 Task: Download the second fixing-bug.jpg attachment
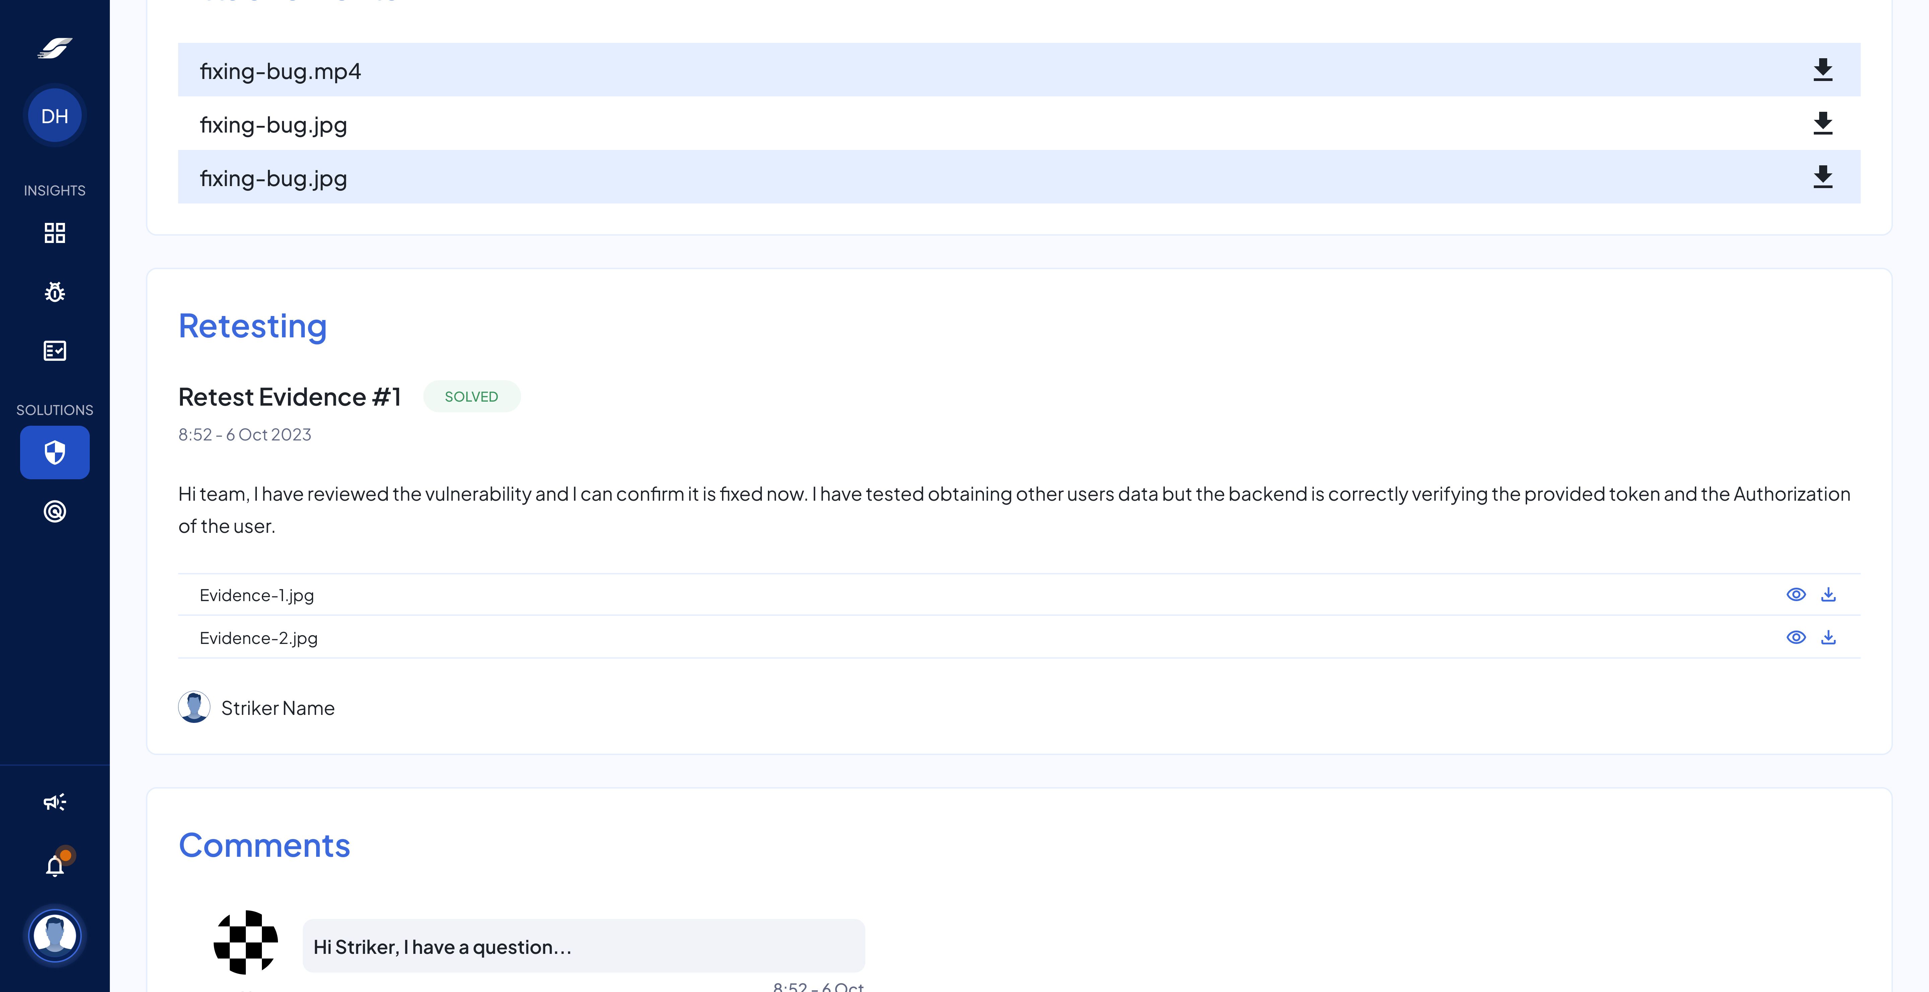[1823, 177]
